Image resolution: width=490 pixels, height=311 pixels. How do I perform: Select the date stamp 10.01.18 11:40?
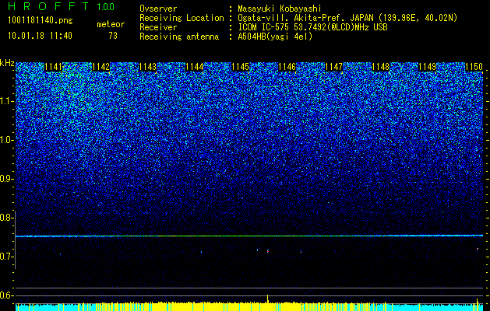[x=40, y=36]
